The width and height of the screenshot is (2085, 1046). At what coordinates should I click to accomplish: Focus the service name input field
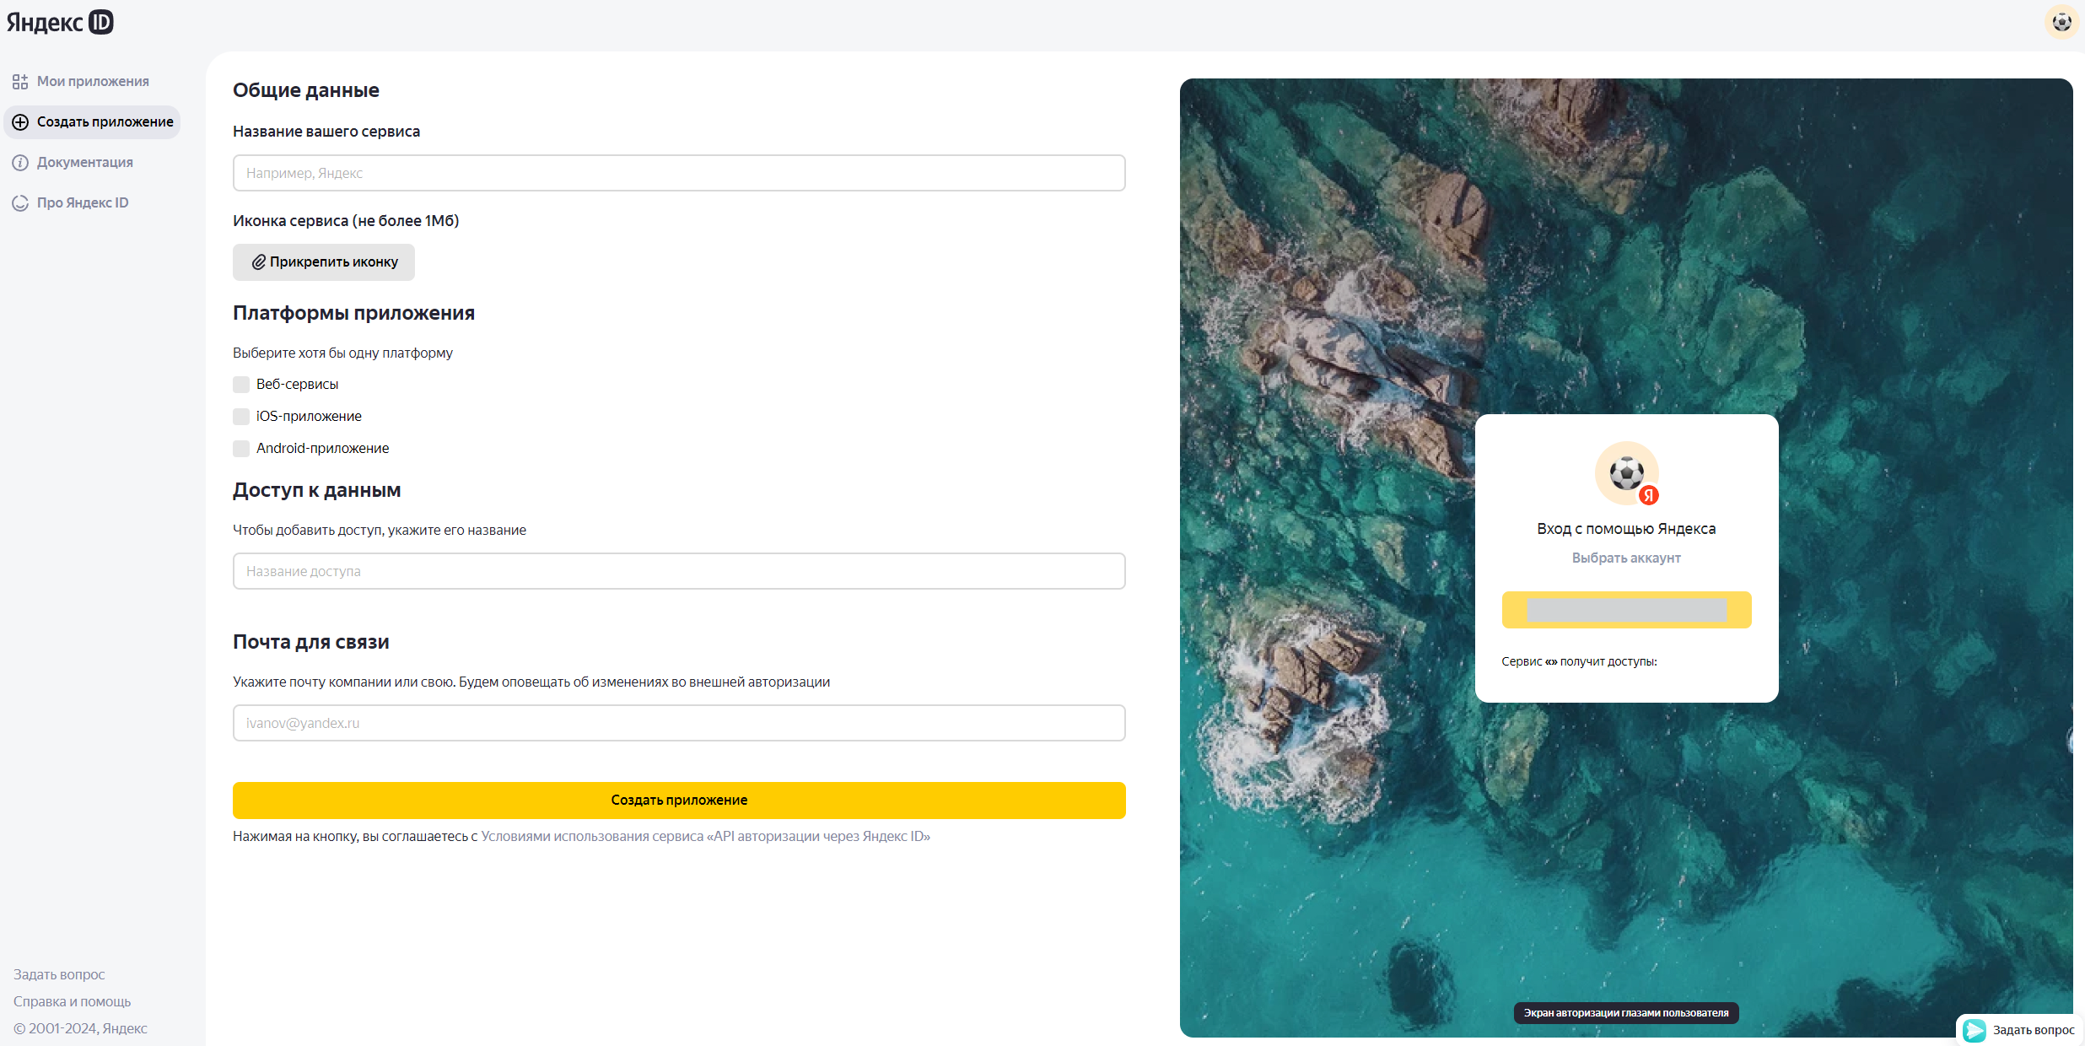coord(679,173)
